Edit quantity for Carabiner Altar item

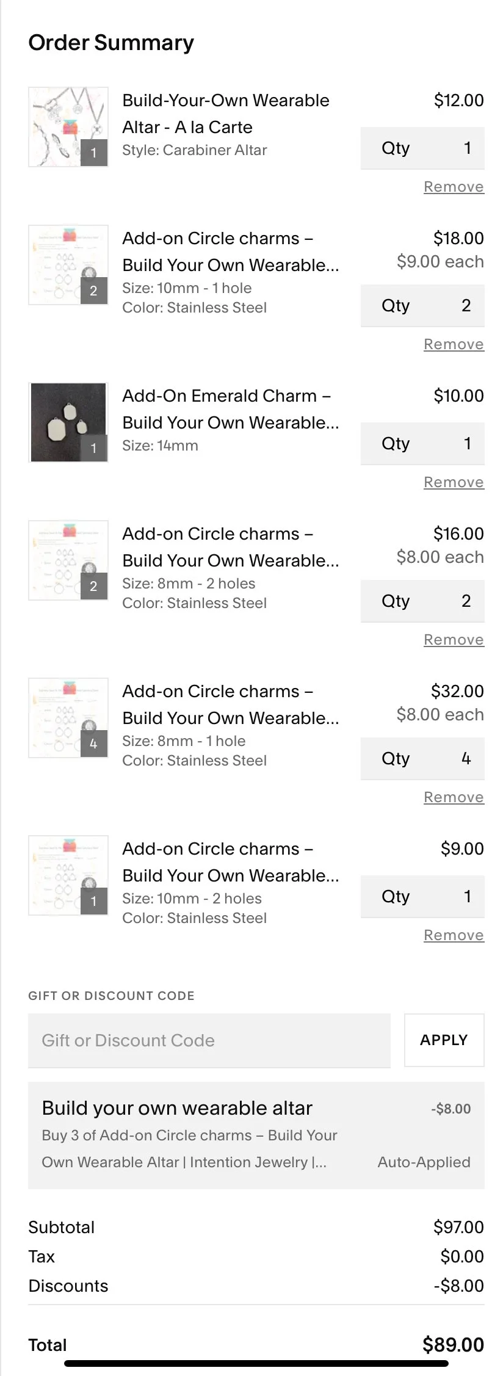(422, 148)
